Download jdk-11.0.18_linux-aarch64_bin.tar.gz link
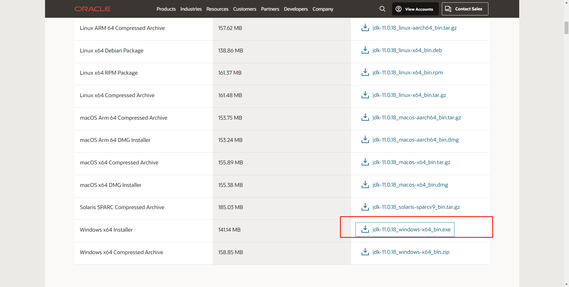This screenshot has width=569, height=287. pyautogui.click(x=415, y=28)
